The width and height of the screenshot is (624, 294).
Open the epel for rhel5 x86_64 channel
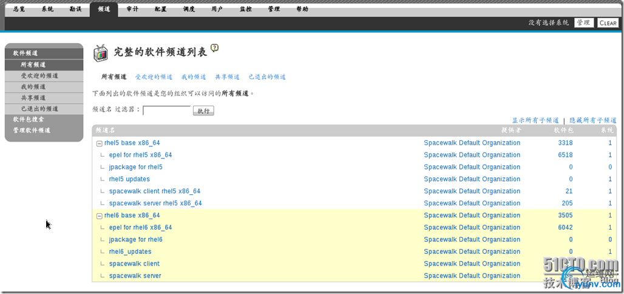click(x=140, y=155)
